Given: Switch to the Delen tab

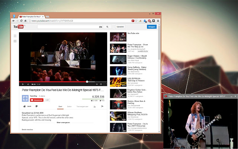Looking at the screenshot, I should pyautogui.click(x=69, y=107).
